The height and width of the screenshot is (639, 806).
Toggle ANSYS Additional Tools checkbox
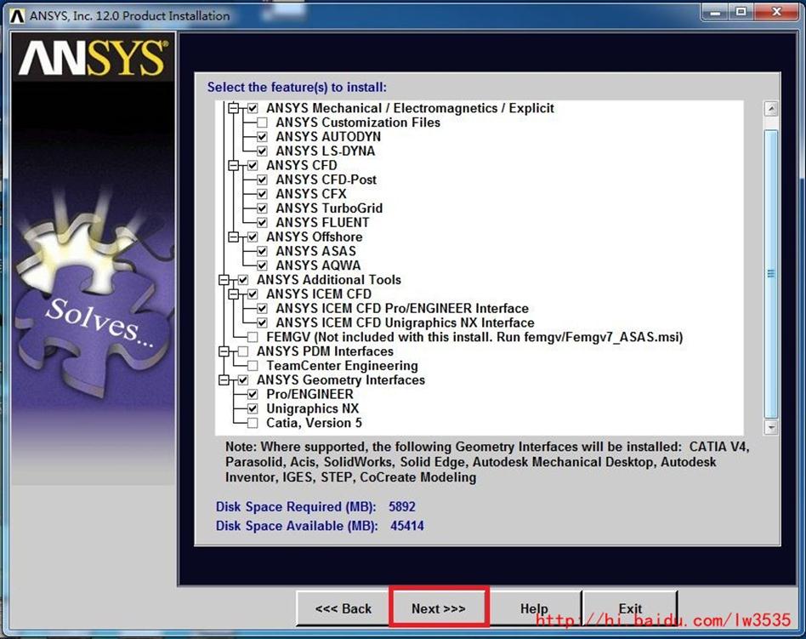[243, 280]
